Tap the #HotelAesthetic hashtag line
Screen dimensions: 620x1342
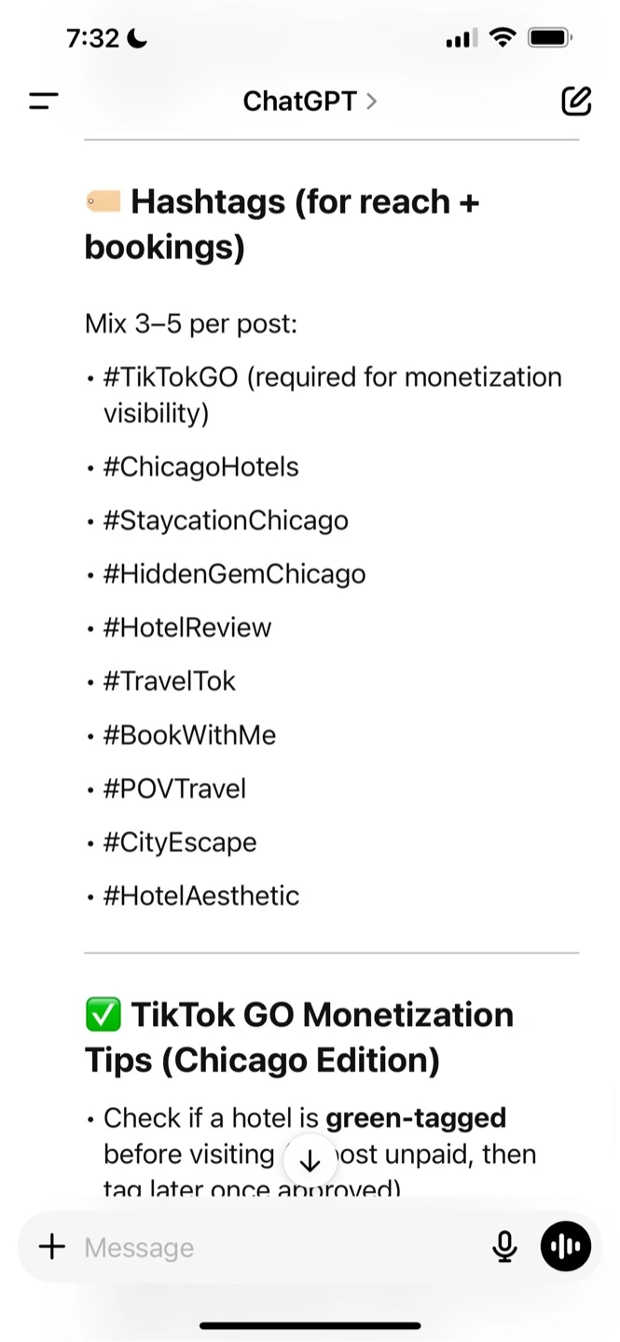pyautogui.click(x=200, y=896)
